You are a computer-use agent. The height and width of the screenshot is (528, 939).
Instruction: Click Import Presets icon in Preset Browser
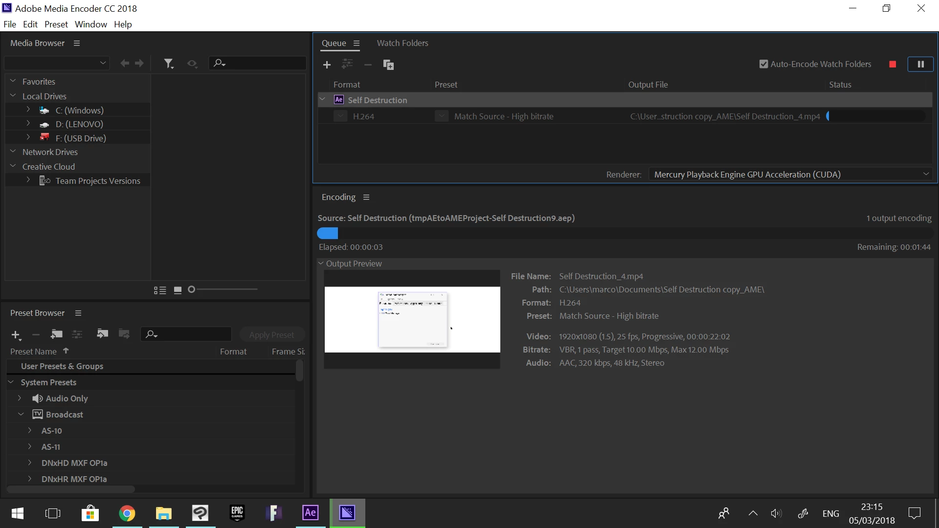click(x=102, y=334)
